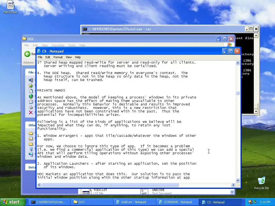This screenshot has width=275, height=206.
Task: Click the Notepad icon in CS title bar
Action: point(39,51)
